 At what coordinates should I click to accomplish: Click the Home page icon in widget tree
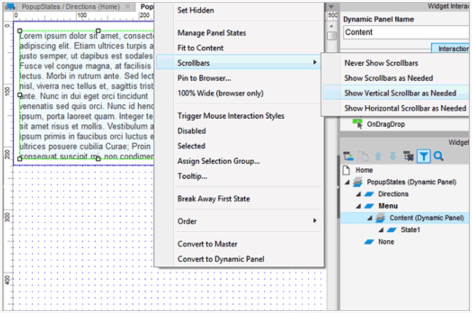(346, 170)
